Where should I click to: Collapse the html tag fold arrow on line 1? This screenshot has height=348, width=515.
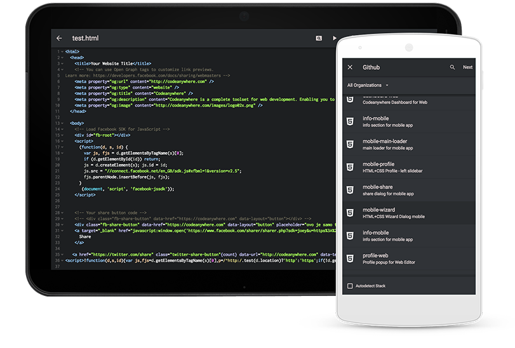pos(62,52)
